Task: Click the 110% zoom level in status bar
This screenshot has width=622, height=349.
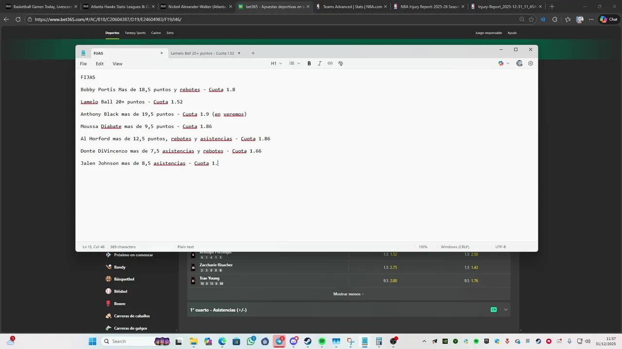Action: tap(423, 247)
